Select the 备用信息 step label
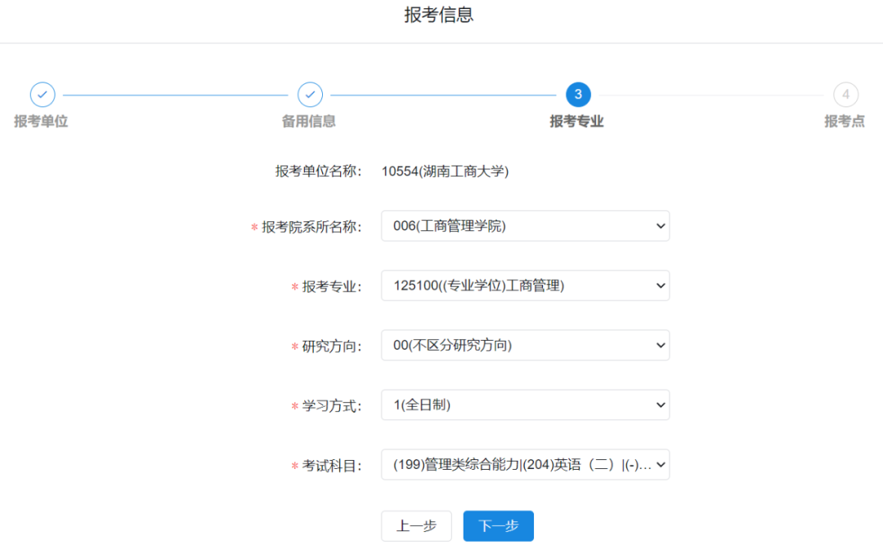Viewport: 883px width, 549px height. pos(309,122)
